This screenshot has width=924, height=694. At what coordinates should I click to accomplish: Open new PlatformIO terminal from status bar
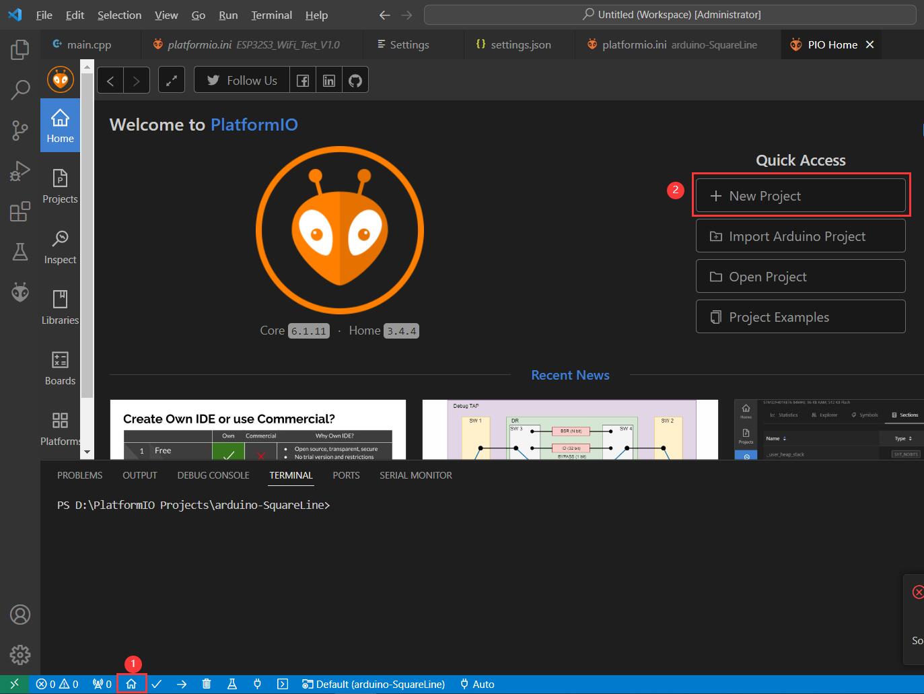[283, 684]
